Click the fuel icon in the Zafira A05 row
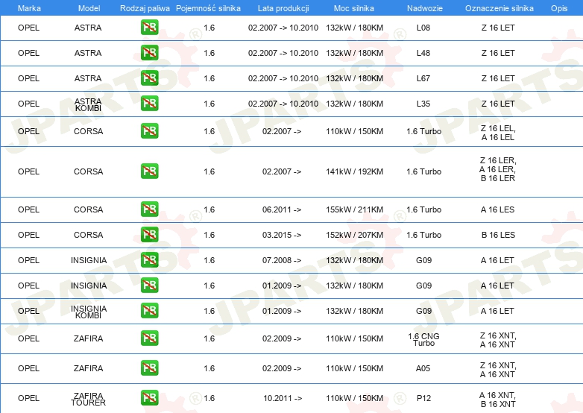This screenshot has height=413, width=583. click(x=149, y=368)
